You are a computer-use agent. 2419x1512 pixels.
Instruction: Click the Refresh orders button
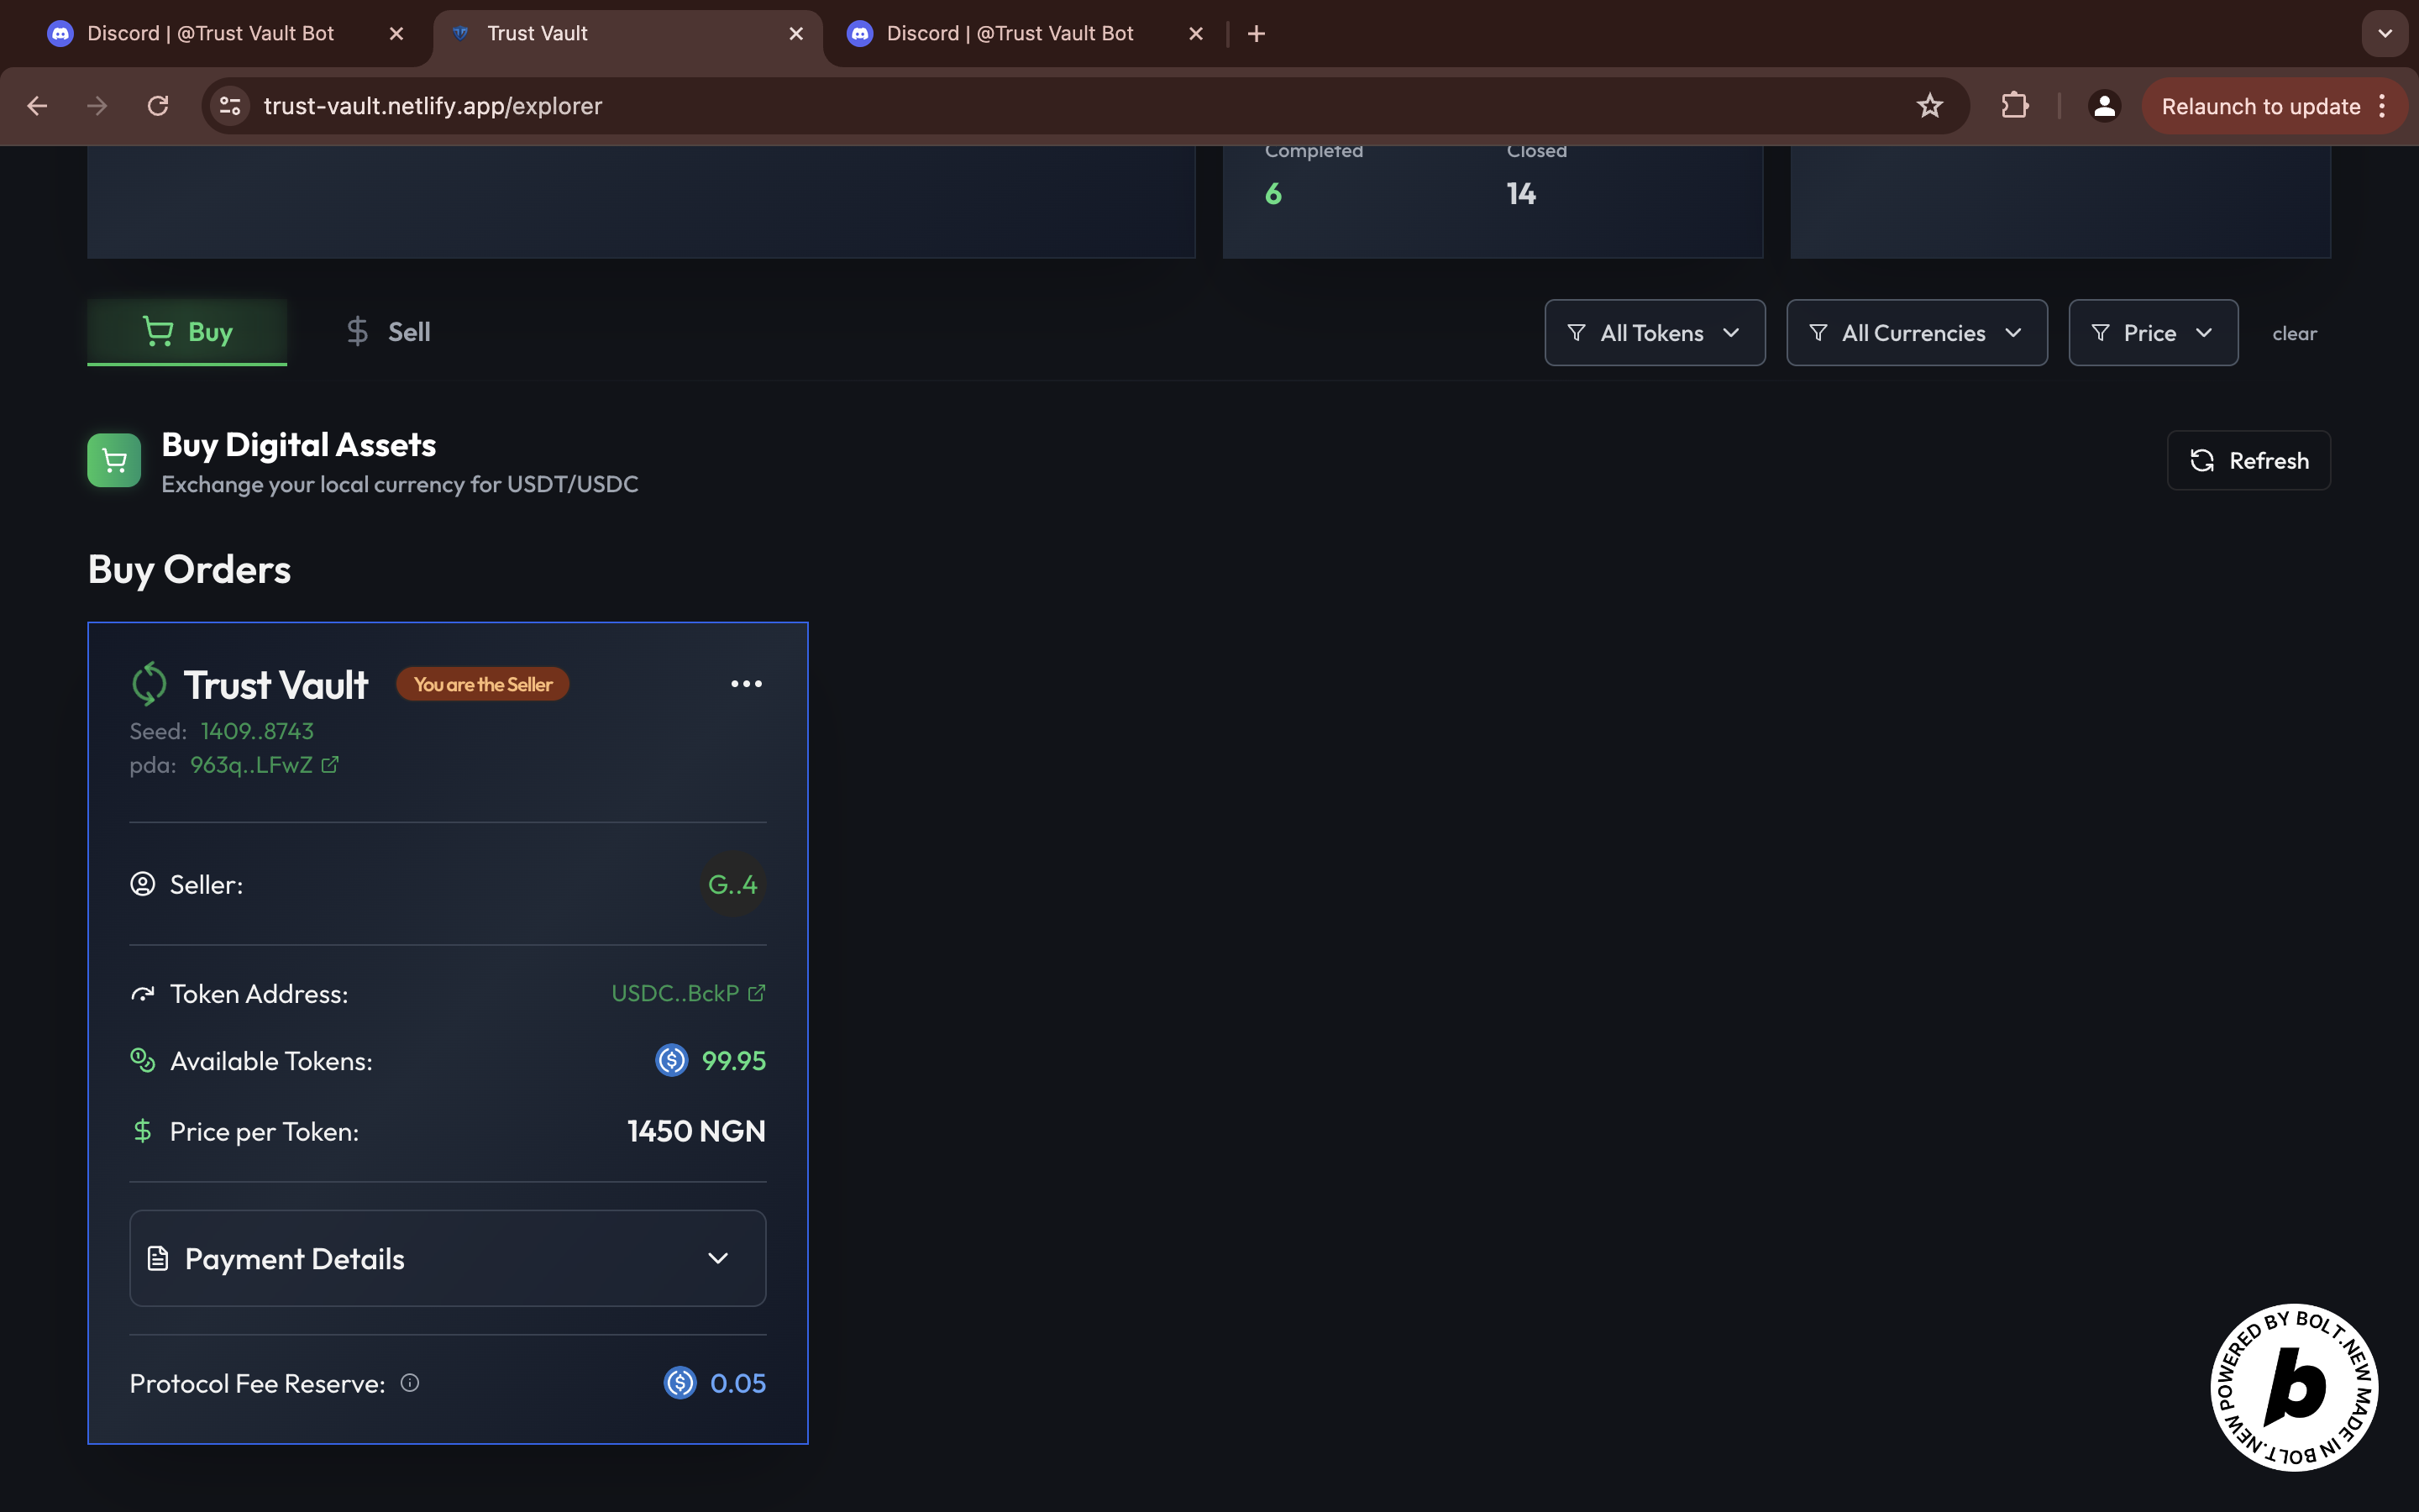(2248, 461)
